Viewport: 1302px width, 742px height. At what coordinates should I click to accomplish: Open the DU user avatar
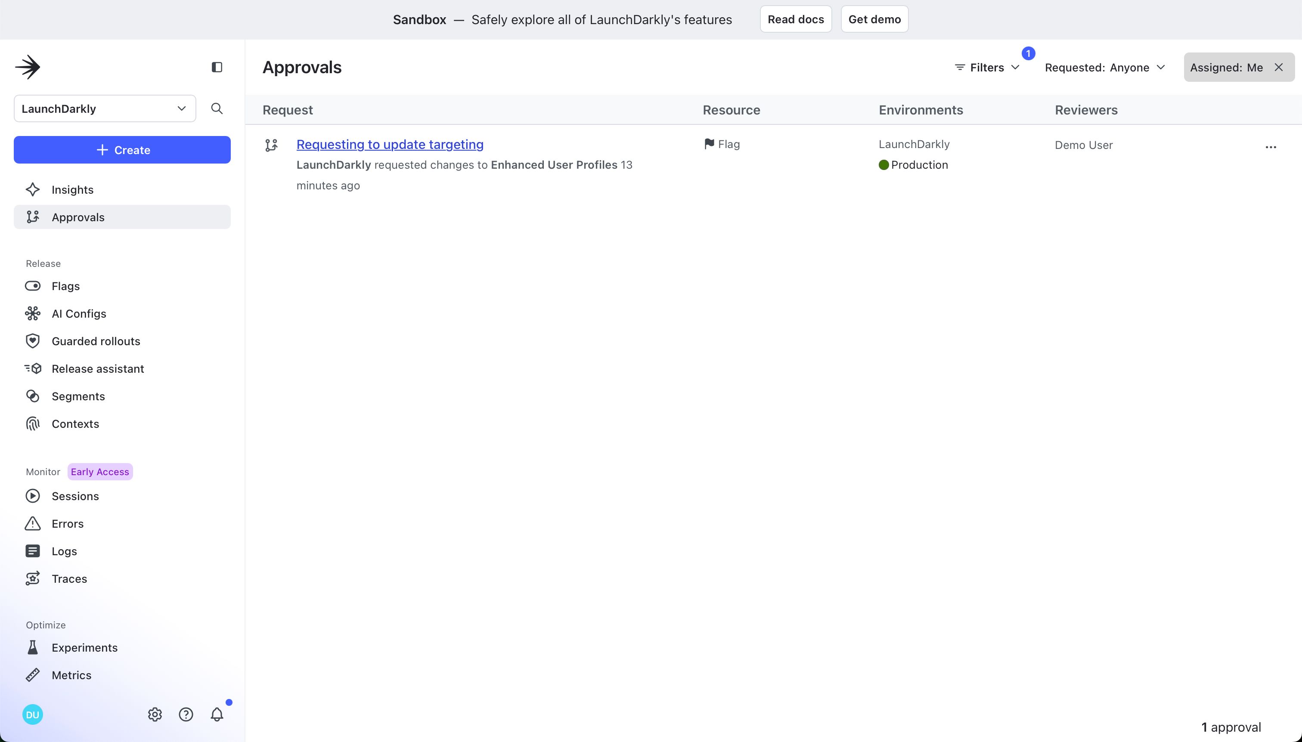(33, 714)
